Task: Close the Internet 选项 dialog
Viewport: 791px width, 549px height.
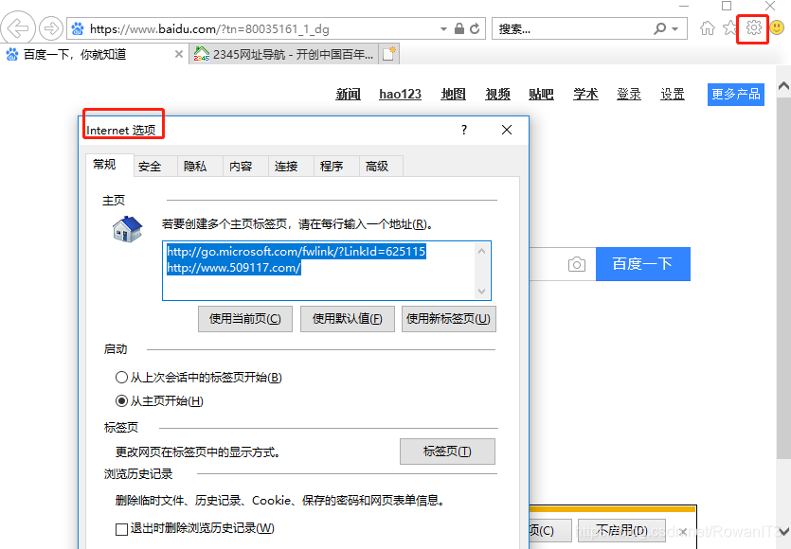Action: point(507,130)
